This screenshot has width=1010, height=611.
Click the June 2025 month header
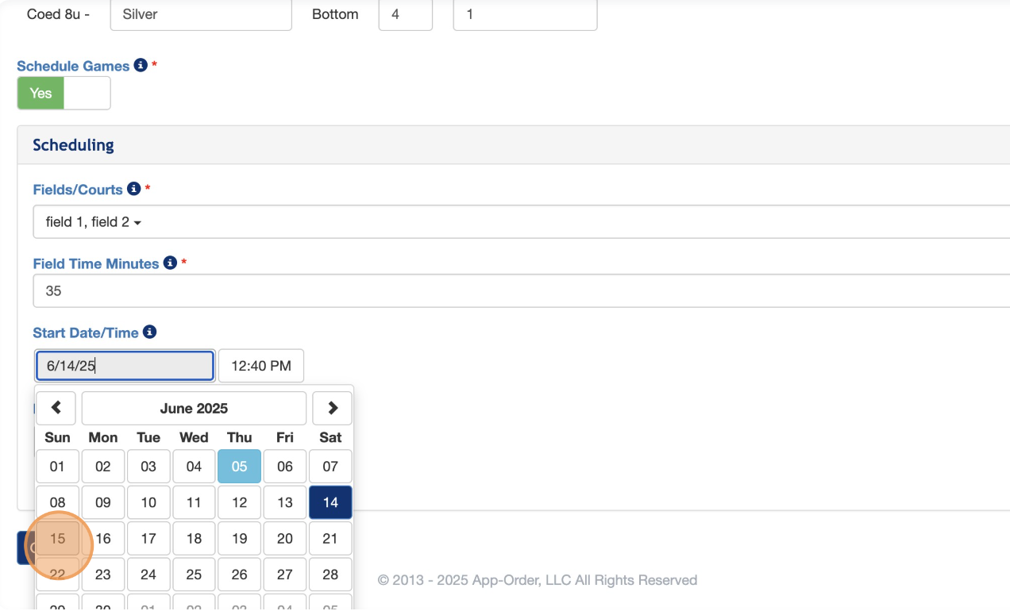[x=194, y=408]
